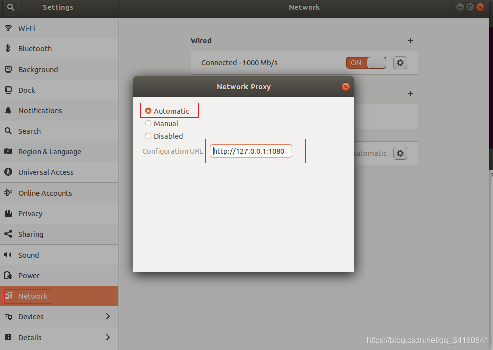The width and height of the screenshot is (493, 350).
Task: Disable the network proxy
Action: point(148,136)
